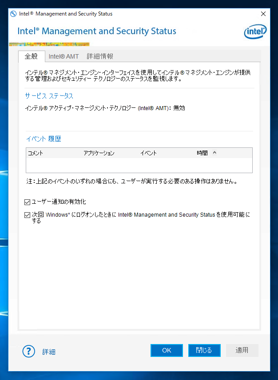Toggle the ユーザー通知の有効化 checkbox
This screenshot has height=380, width=278.
[27, 202]
